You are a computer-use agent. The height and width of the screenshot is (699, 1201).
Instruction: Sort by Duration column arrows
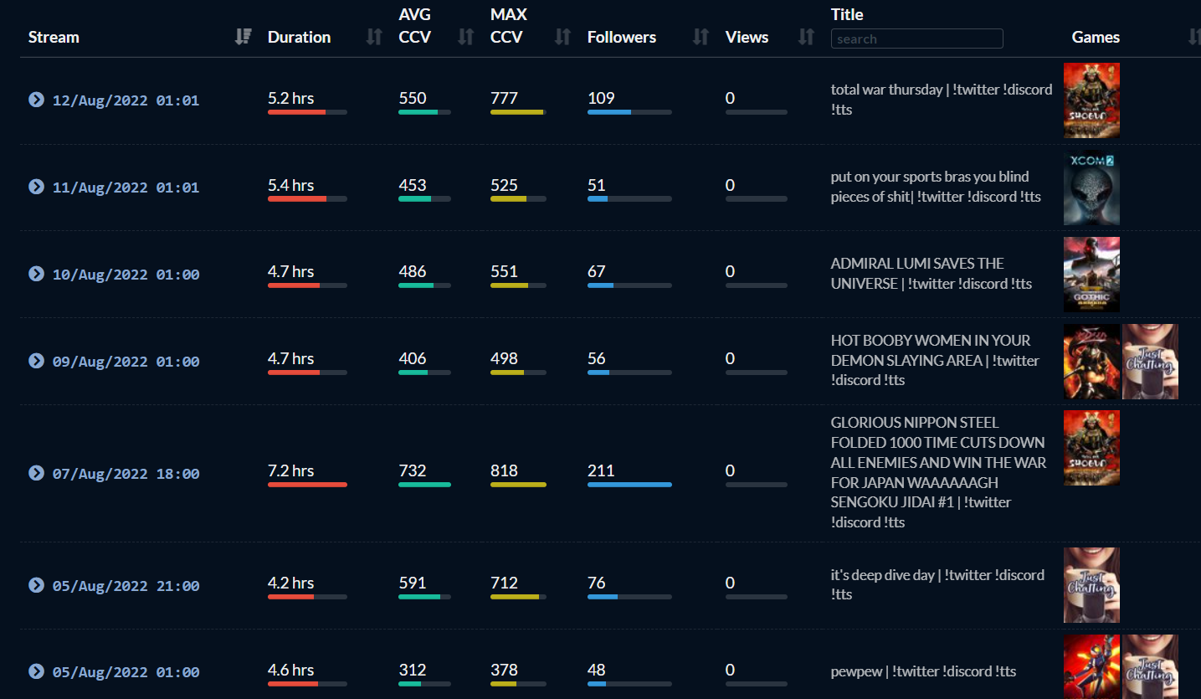click(x=374, y=37)
